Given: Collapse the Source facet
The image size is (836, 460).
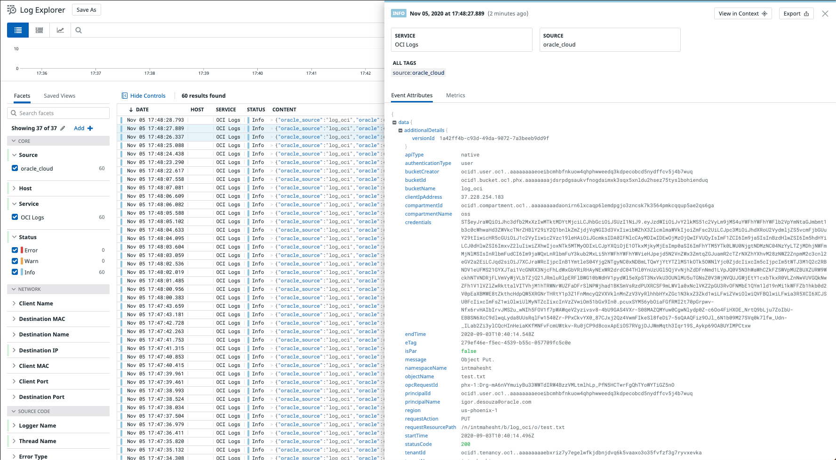Looking at the screenshot, I should point(14,155).
